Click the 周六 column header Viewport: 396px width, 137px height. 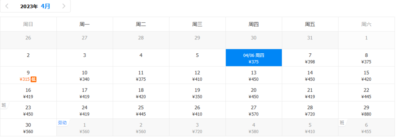(x=366, y=24)
